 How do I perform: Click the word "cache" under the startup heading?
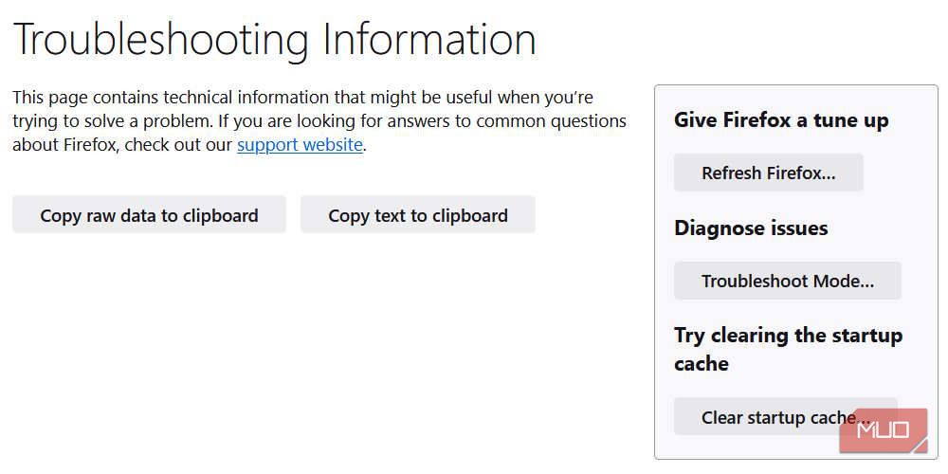pos(701,364)
